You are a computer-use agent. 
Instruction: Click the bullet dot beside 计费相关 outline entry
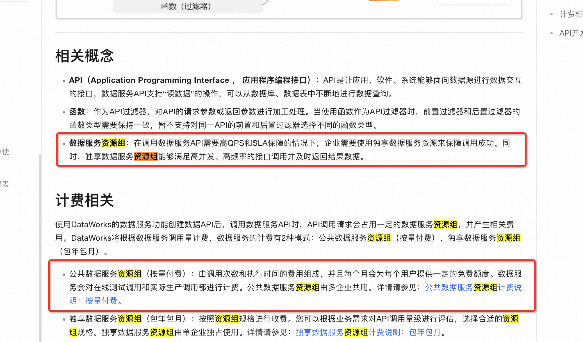[552, 14]
